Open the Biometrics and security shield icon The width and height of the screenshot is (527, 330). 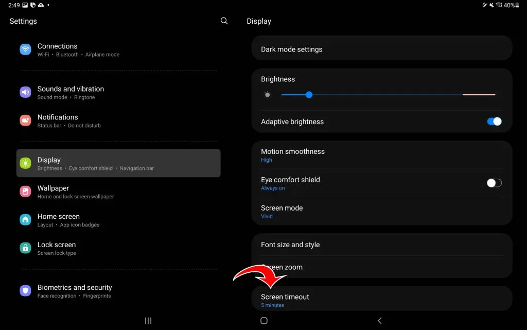pos(25,291)
